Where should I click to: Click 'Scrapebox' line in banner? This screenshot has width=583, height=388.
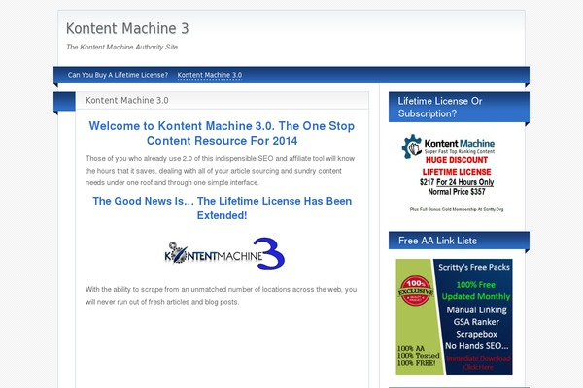476,334
